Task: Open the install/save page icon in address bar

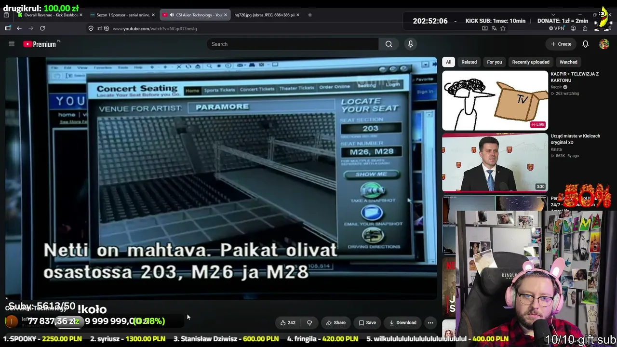Action: (485, 28)
